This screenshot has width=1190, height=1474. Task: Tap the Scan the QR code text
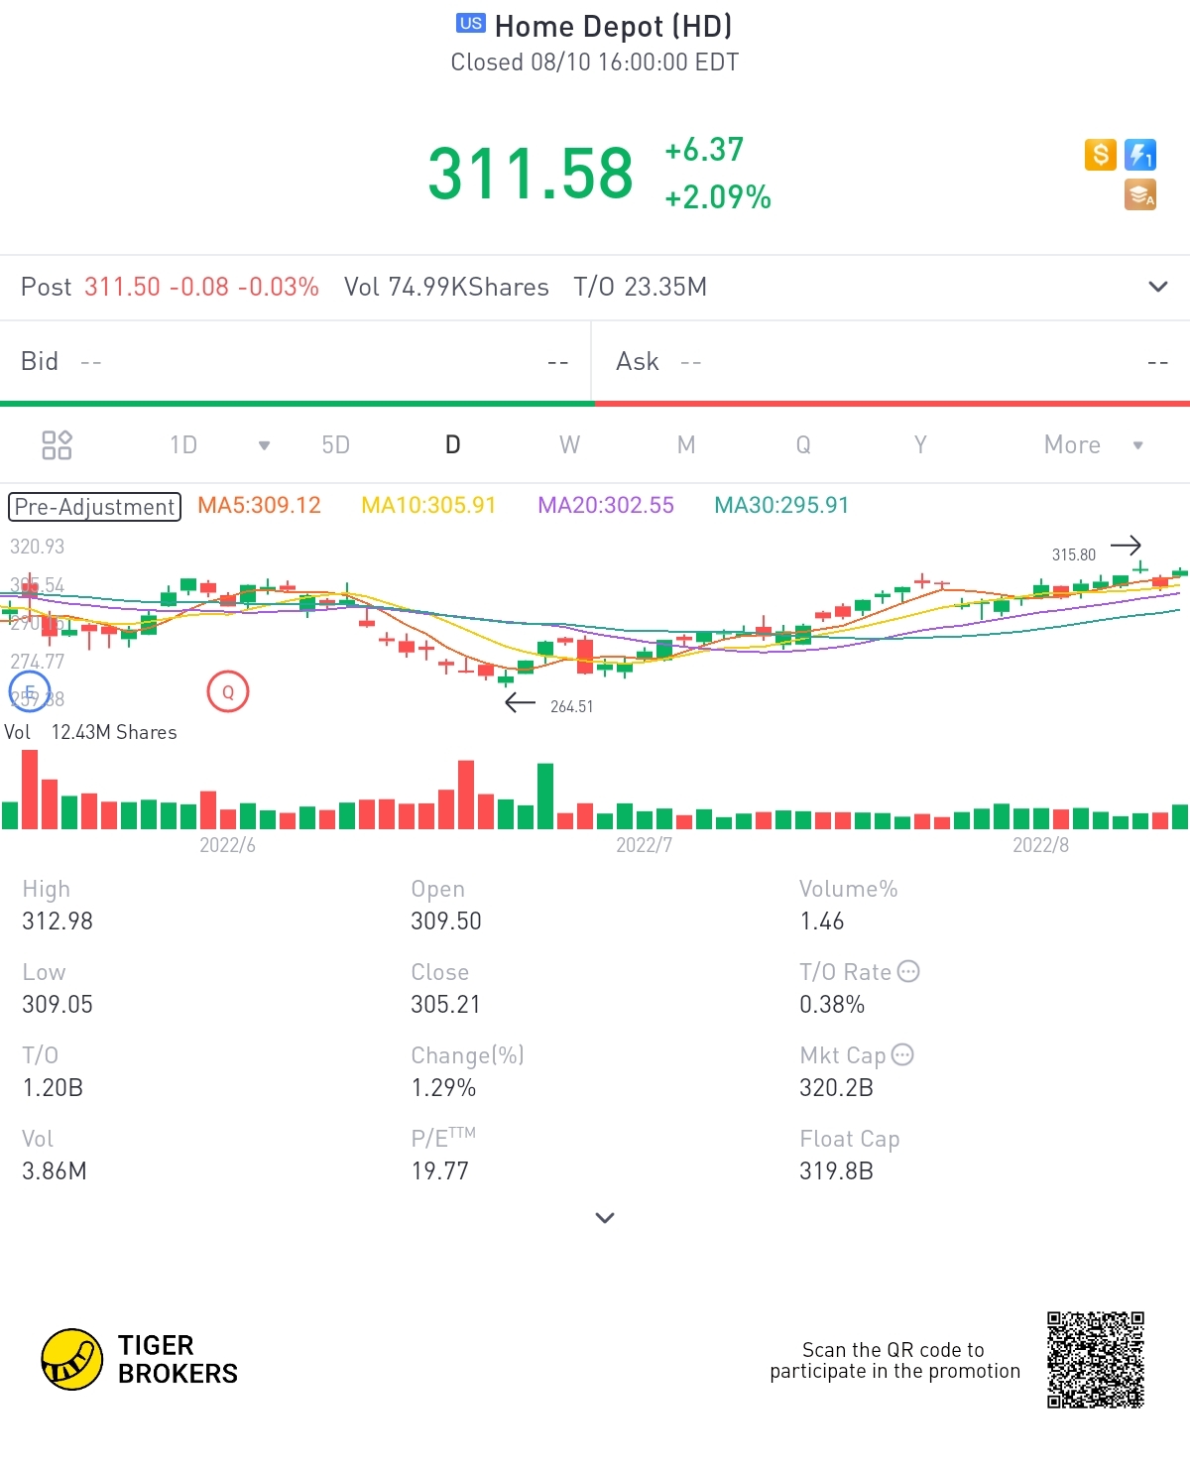[894, 1360]
